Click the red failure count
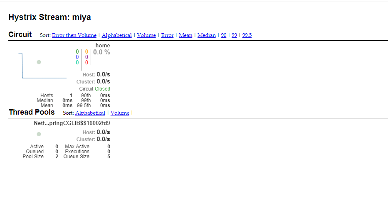This screenshot has width=388, height=201. 86,63
